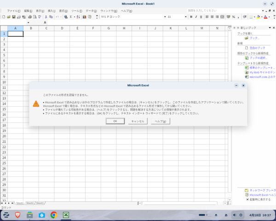Open Brave browser from the taskbar
This screenshot has height=221, width=276.
(17, 215)
